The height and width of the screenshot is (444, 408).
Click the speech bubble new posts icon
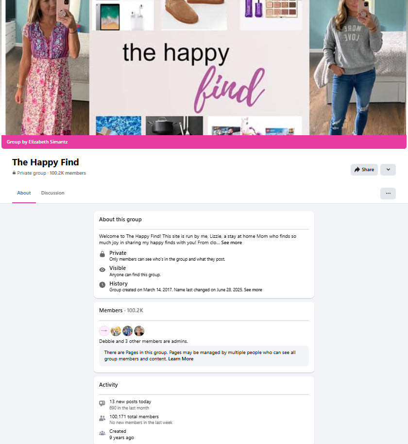click(x=102, y=403)
